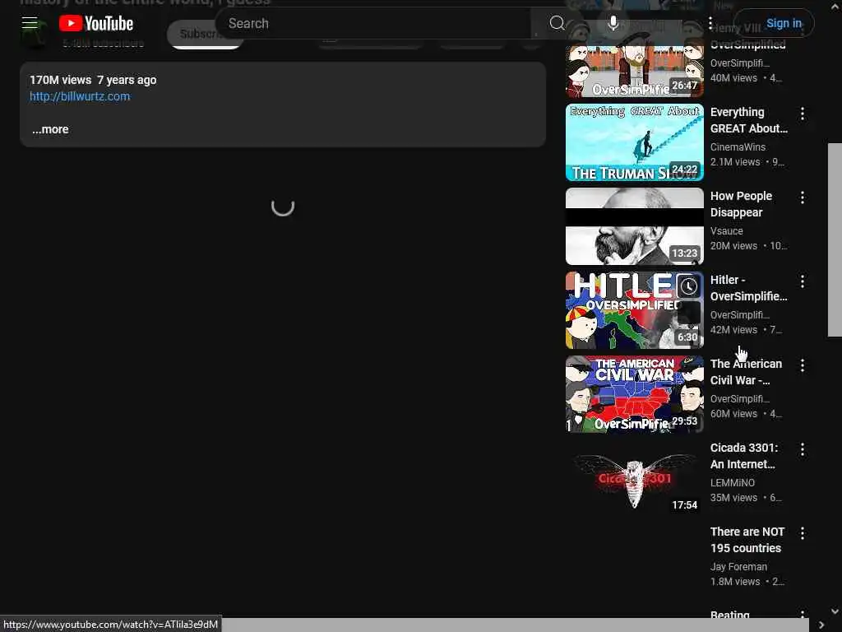The width and height of the screenshot is (842, 632).
Task: Open options for There are NOT 195 countries
Action: pyautogui.click(x=803, y=533)
